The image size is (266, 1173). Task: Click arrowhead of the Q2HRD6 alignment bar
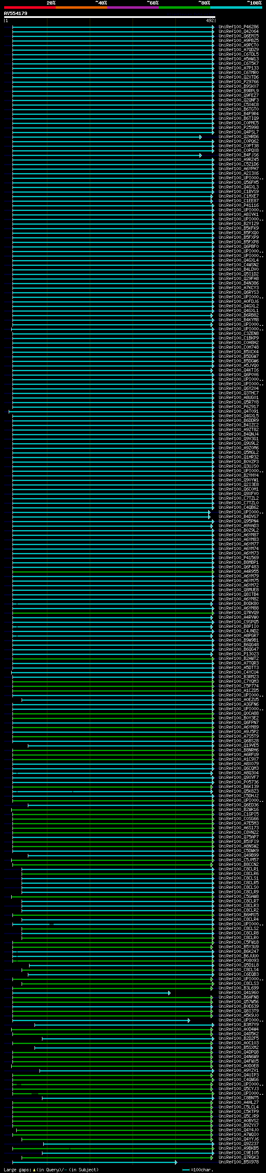[x=200, y=136]
